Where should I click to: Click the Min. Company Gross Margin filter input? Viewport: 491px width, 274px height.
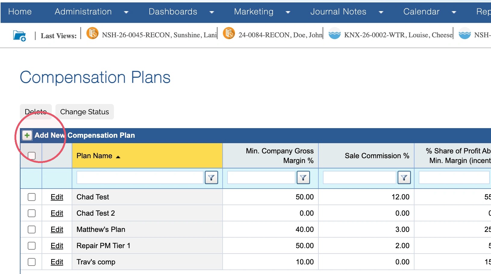tap(261, 177)
